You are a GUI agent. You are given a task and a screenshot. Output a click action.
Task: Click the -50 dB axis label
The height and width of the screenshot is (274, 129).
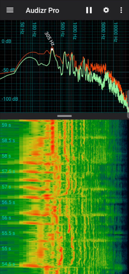click(8, 70)
